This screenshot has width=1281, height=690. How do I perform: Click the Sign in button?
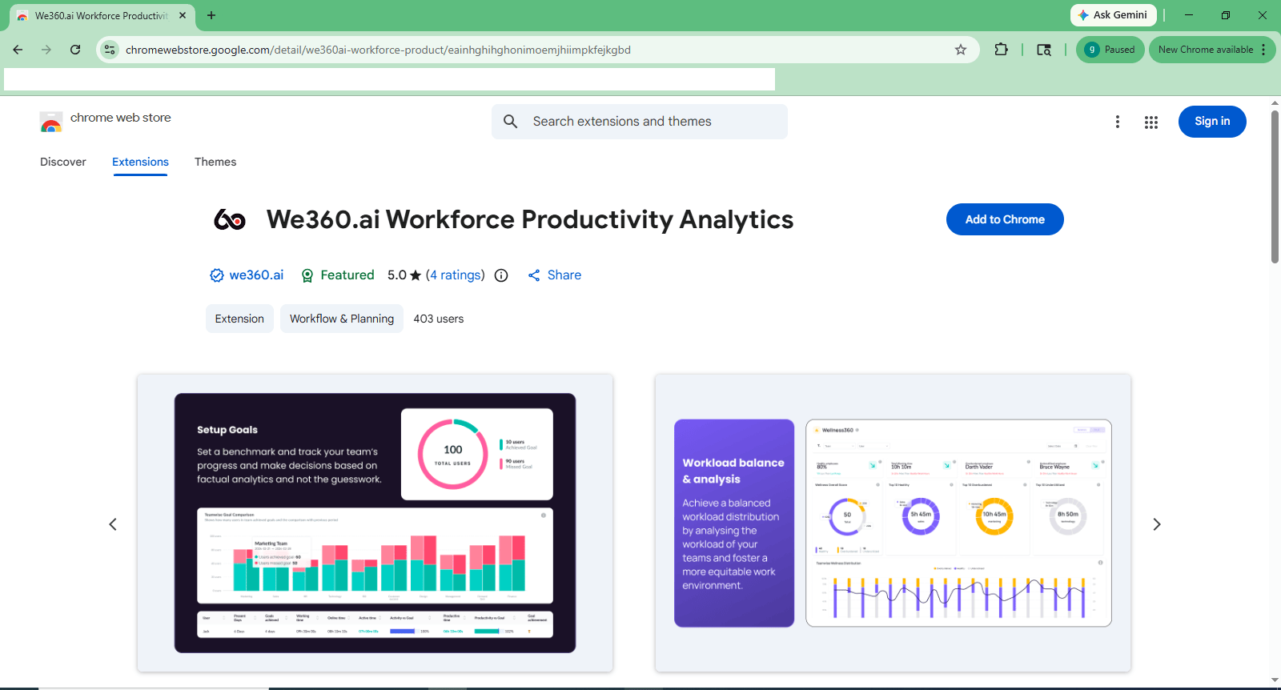click(1212, 122)
